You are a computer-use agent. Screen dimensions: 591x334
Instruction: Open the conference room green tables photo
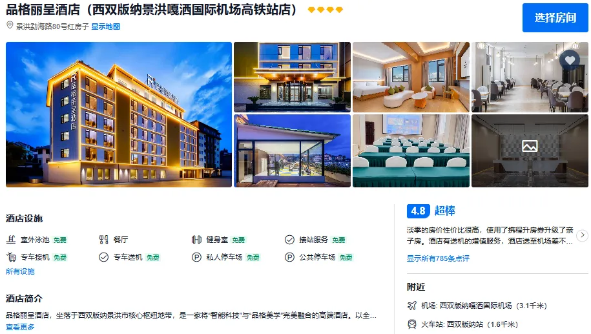point(411,151)
